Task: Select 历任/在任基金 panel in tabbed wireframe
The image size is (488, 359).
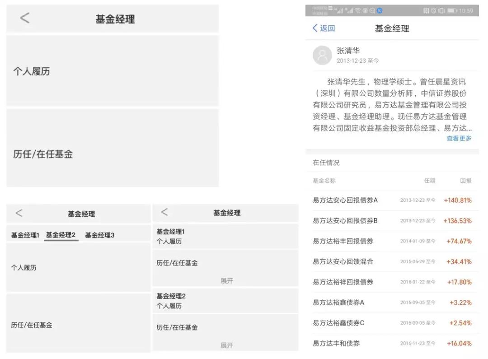Action: (79, 323)
